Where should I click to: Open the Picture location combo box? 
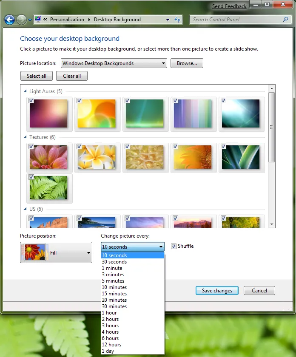click(114, 63)
